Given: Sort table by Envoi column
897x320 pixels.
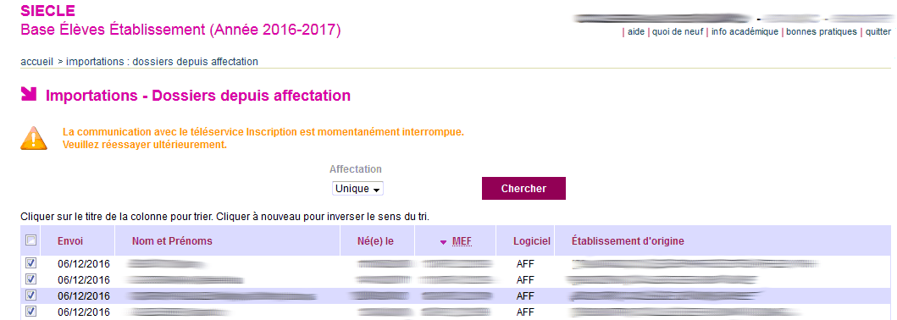Looking at the screenshot, I should 70,241.
